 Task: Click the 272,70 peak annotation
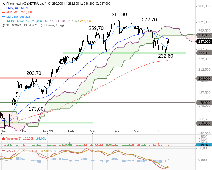(x=149, y=20)
